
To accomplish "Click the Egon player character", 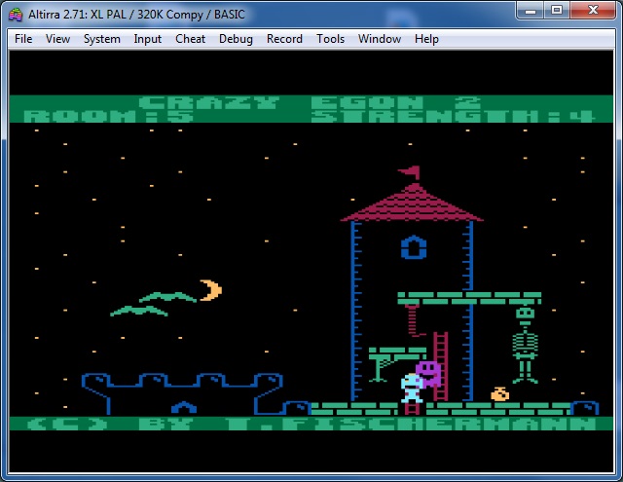I will coord(411,389).
